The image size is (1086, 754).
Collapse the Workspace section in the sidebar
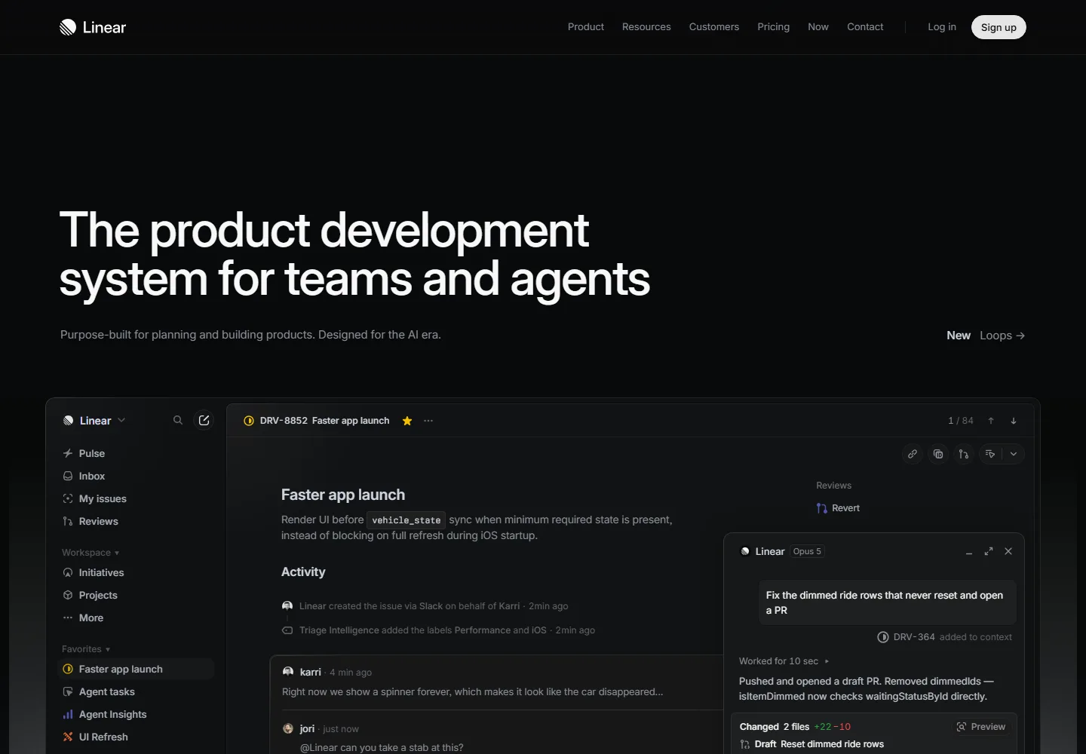90,553
